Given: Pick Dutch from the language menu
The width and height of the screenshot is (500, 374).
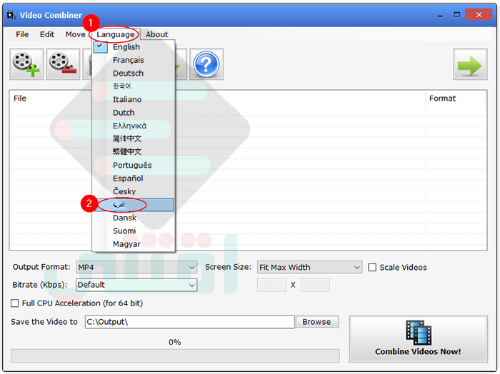Looking at the screenshot, I should click(x=134, y=113).
